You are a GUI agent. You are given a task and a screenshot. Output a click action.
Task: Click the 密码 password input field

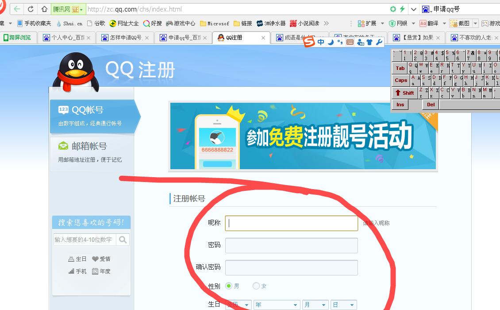point(292,245)
